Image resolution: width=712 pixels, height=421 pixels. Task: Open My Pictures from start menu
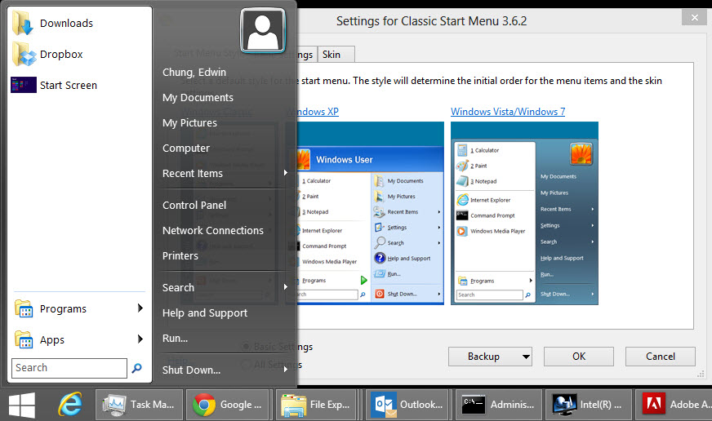(189, 123)
